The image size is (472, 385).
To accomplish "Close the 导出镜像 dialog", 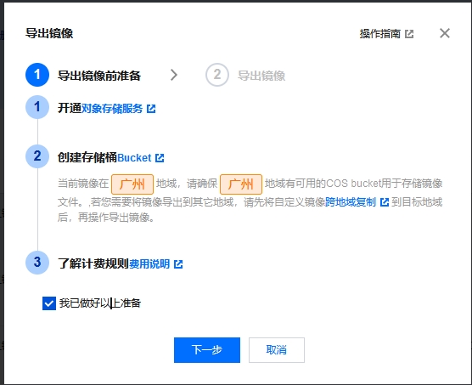I will click(x=445, y=33).
